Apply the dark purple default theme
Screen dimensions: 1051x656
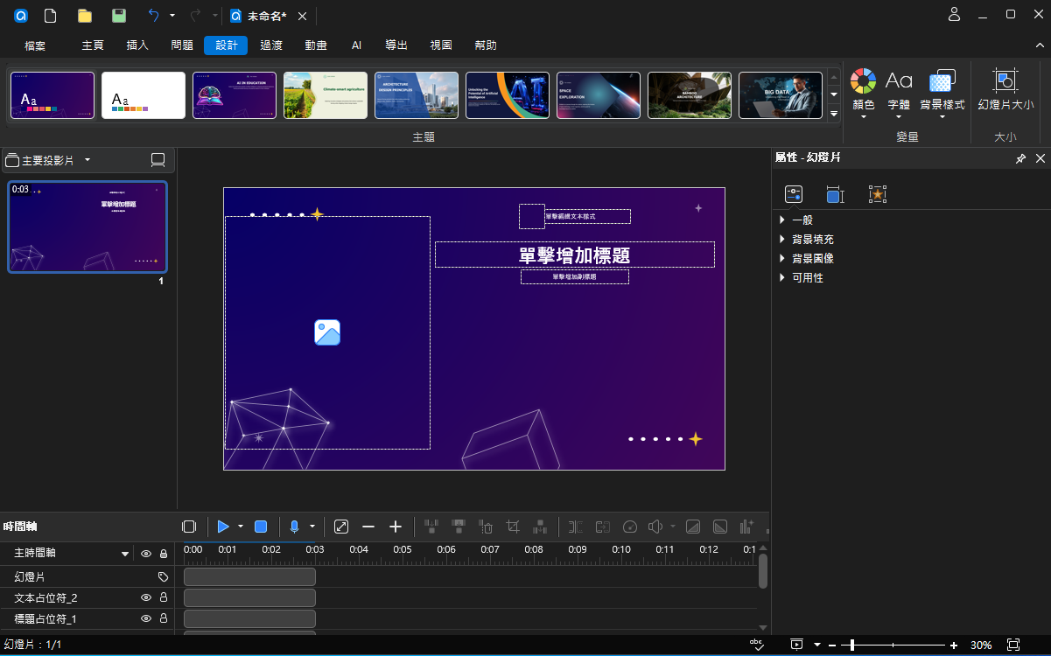[53, 95]
